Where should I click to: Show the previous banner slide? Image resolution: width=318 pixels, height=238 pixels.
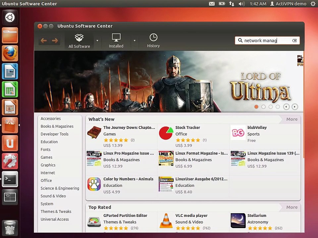286,107
